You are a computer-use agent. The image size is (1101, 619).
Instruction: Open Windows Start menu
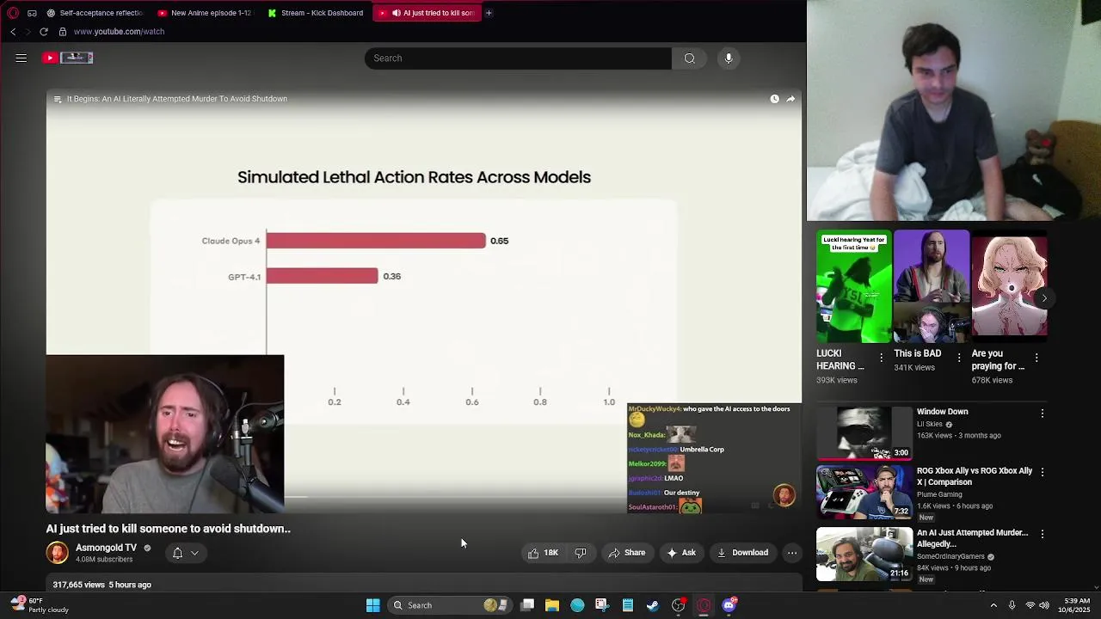(x=372, y=605)
